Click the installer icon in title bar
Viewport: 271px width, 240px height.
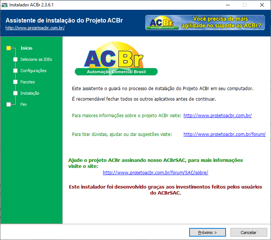pyautogui.click(x=5, y=5)
